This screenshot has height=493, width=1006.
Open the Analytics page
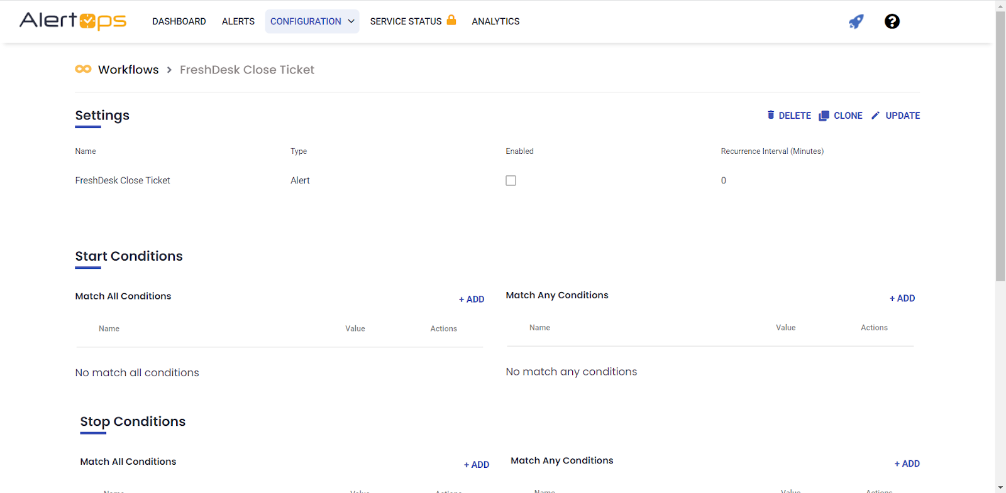click(x=495, y=21)
